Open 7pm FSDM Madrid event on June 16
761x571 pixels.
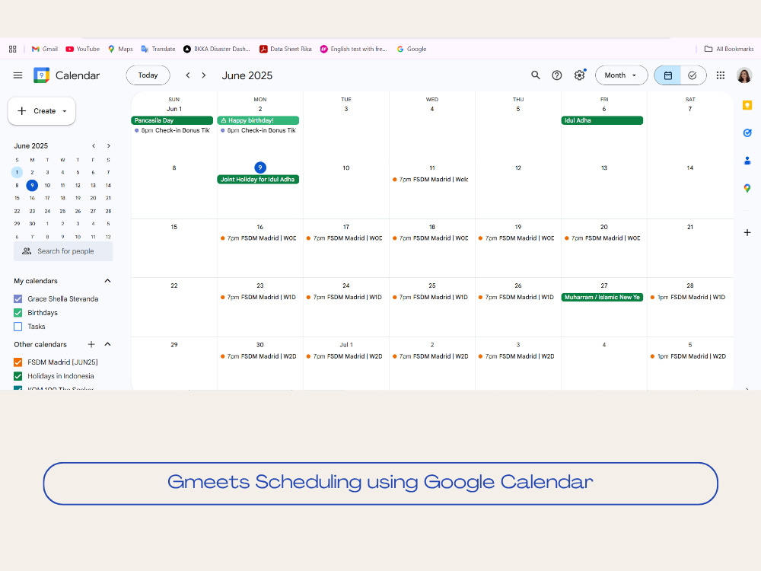[258, 238]
